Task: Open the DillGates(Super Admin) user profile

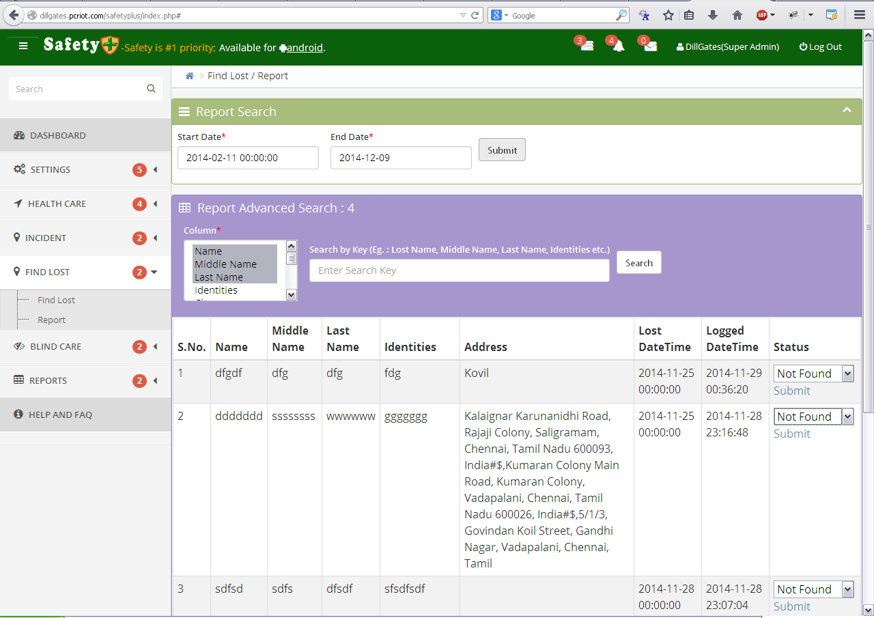Action: coord(728,46)
